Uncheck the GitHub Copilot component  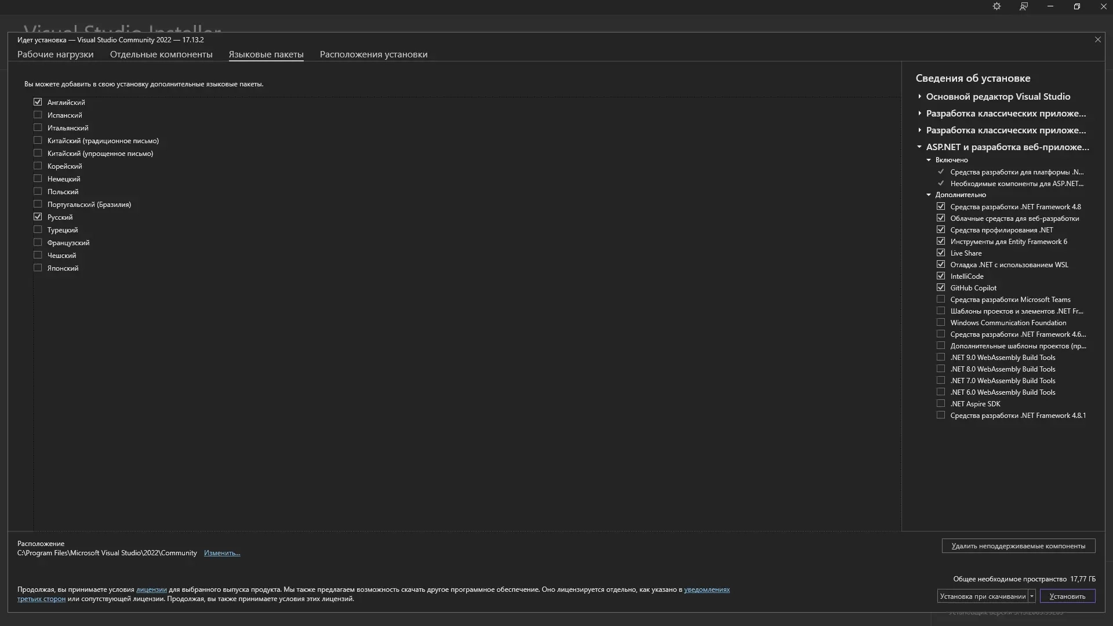(x=941, y=287)
